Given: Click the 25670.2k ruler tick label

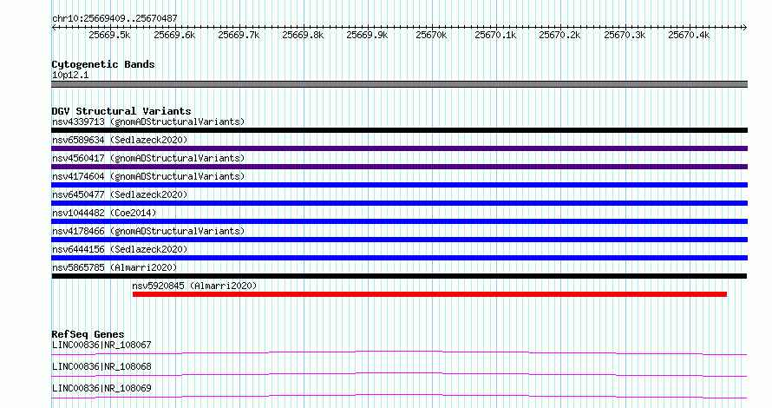Looking at the screenshot, I should (x=559, y=35).
